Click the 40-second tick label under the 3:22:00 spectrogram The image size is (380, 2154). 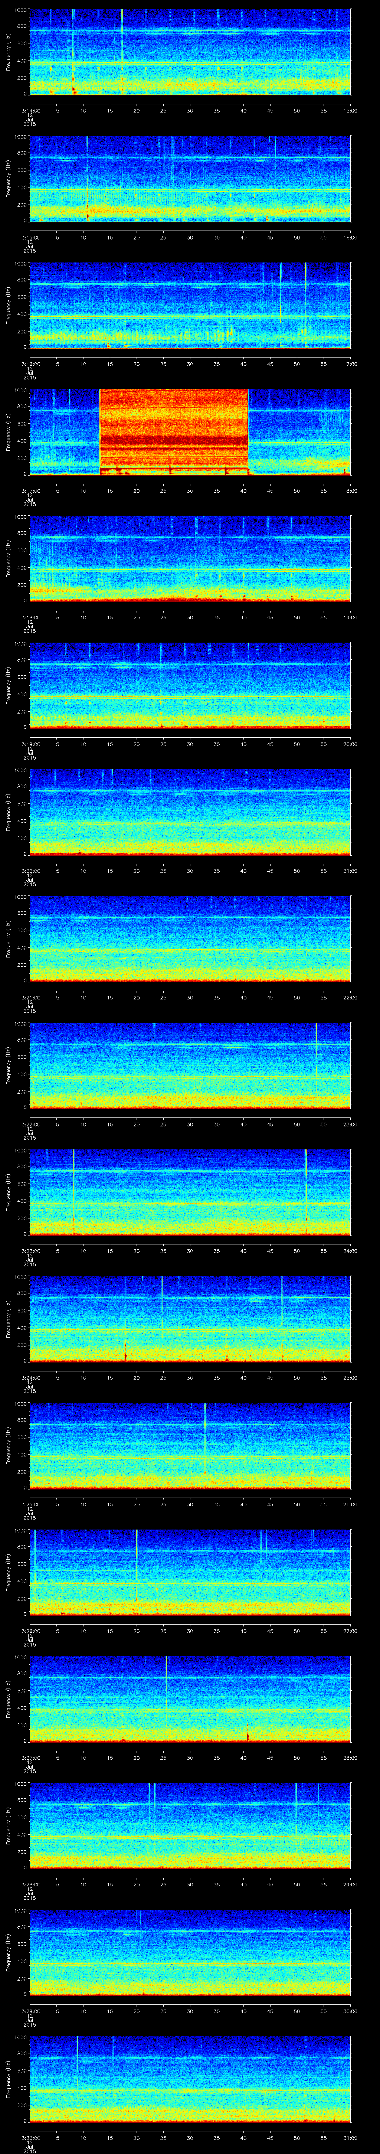(x=243, y=1124)
